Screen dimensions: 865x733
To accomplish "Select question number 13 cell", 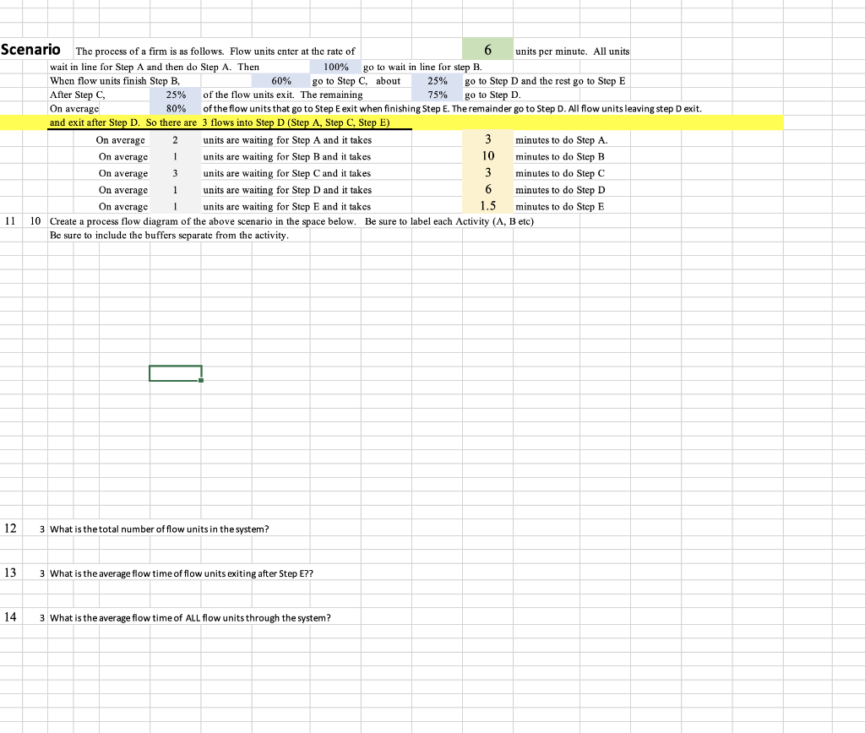I will 10,573.
